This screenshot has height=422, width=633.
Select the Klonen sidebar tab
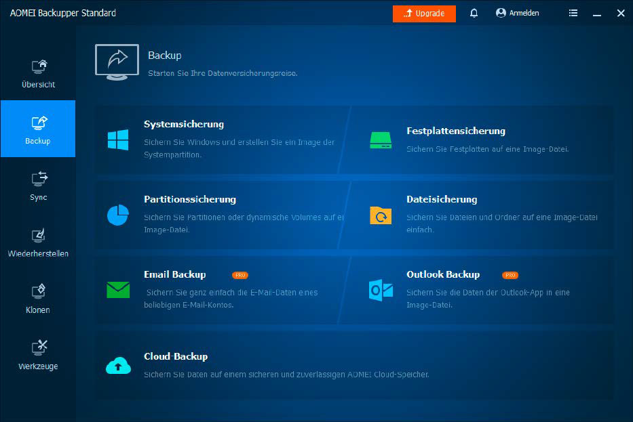[x=38, y=298]
